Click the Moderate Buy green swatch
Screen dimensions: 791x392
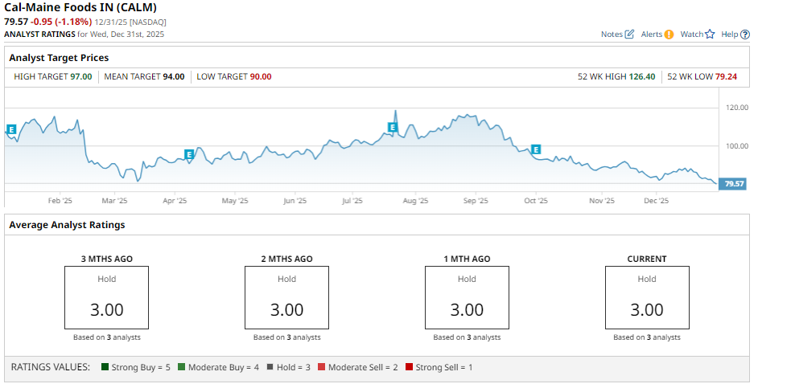click(182, 368)
